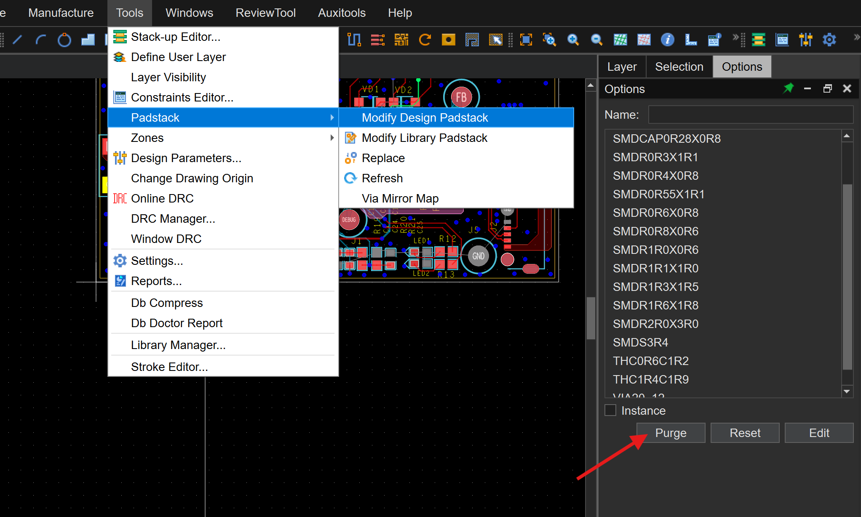The height and width of the screenshot is (517, 861).
Task: Click the zoom in magnifier icon
Action: [573, 40]
